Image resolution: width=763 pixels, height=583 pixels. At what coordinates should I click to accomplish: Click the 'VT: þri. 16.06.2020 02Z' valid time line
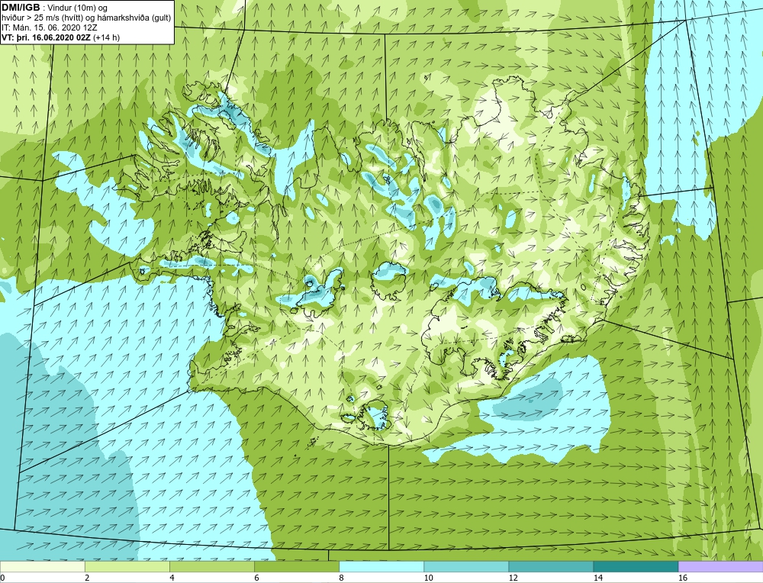[x=61, y=37]
